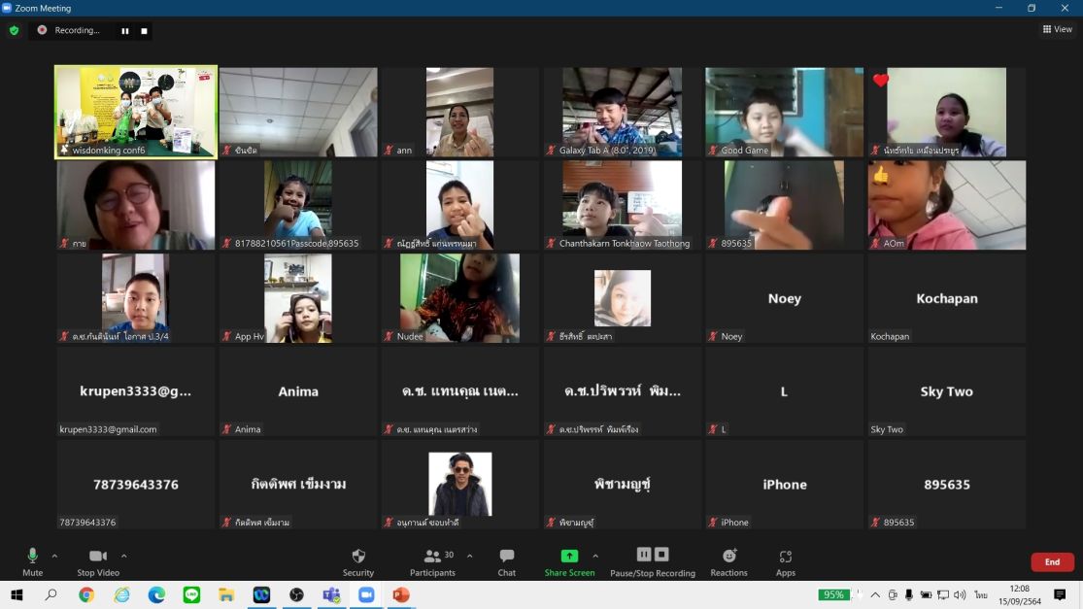1083x609 pixels.
Task: Select the App Hv video tile
Action: (x=298, y=298)
